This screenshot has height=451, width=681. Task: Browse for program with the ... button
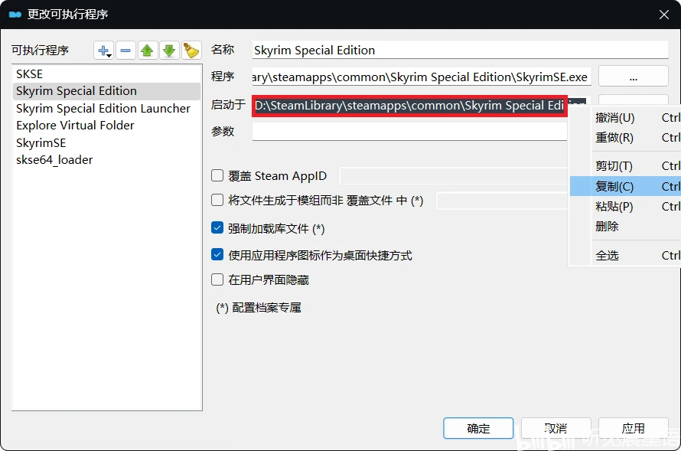click(x=634, y=77)
